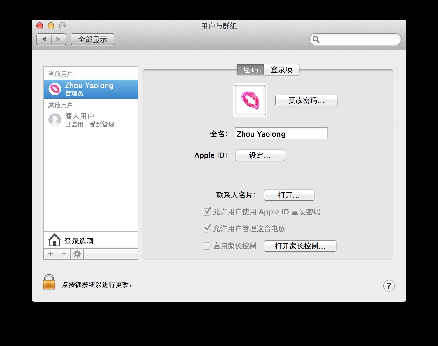
Task: Go forward with the right arrow
Action: pyautogui.click(x=58, y=39)
